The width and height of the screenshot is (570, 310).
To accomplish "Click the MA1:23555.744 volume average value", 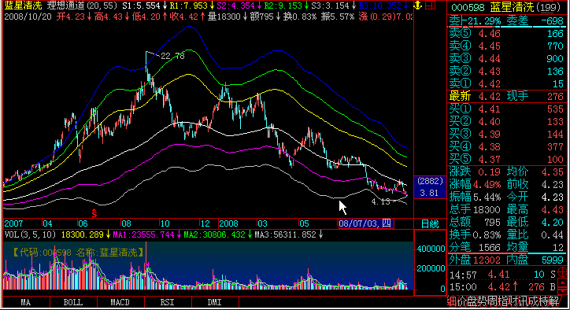I will (143, 234).
